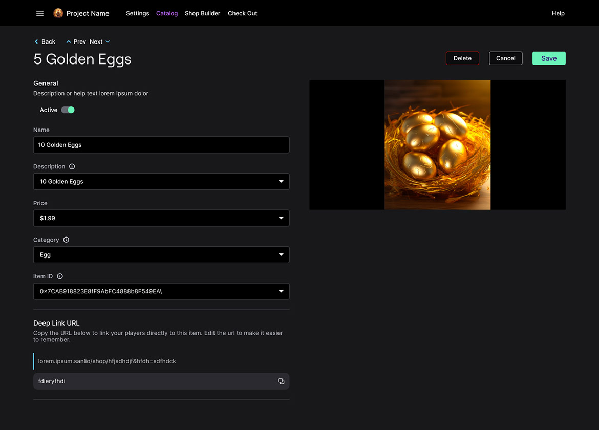
Task: Open the Category dropdown set to Egg
Action: coord(281,255)
